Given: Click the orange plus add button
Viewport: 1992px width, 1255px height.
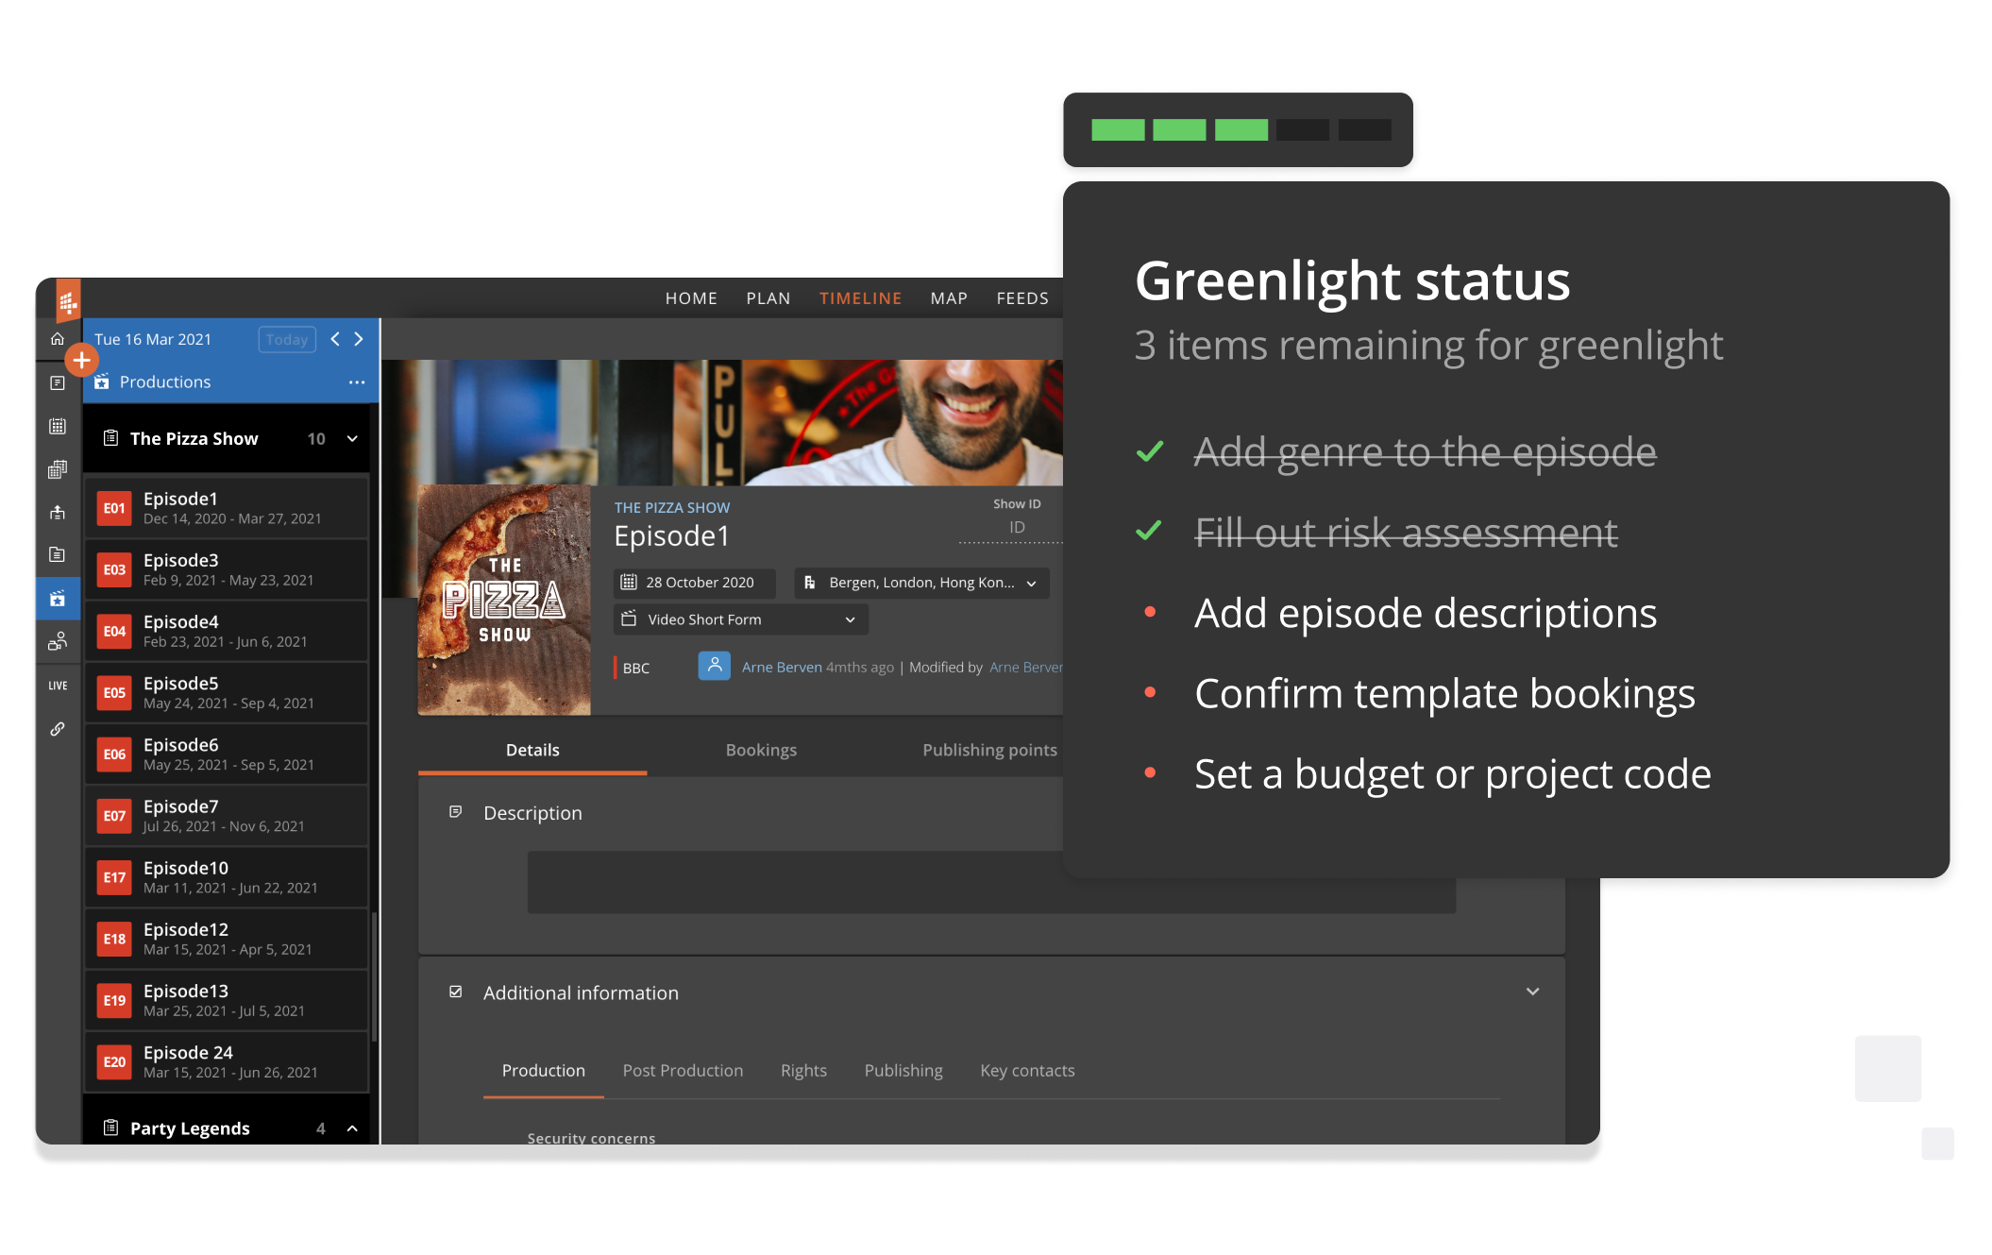Looking at the screenshot, I should (x=82, y=360).
